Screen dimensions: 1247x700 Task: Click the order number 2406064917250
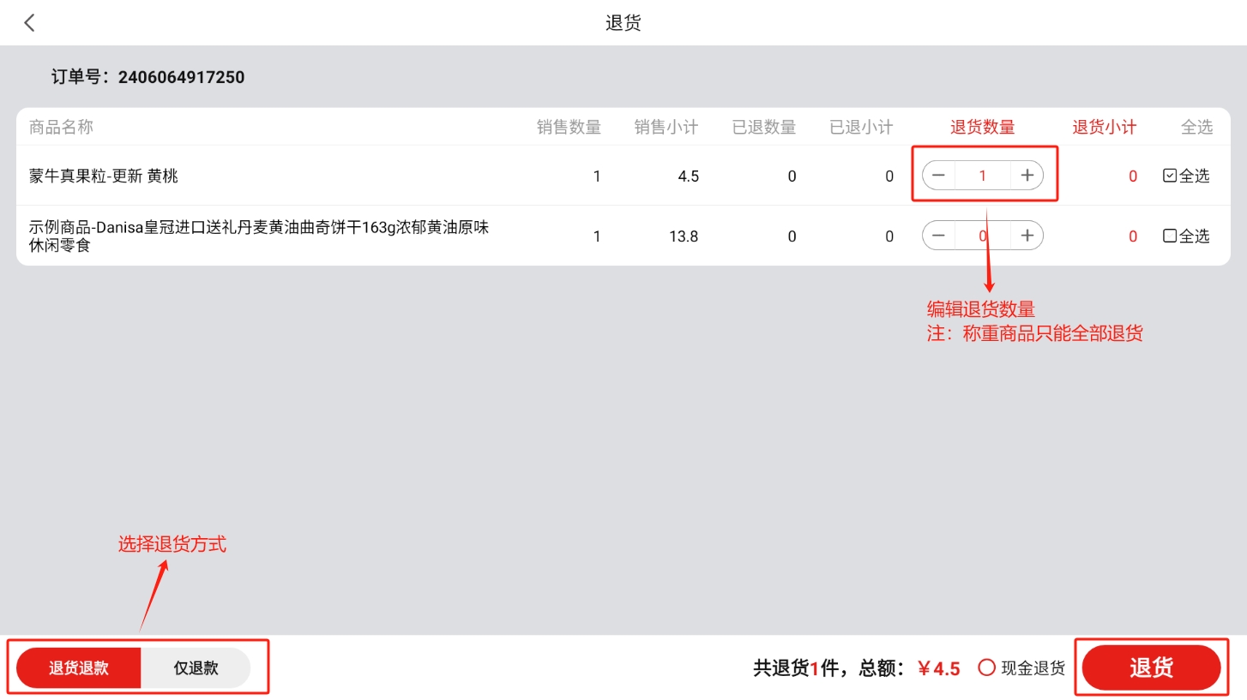coord(181,77)
